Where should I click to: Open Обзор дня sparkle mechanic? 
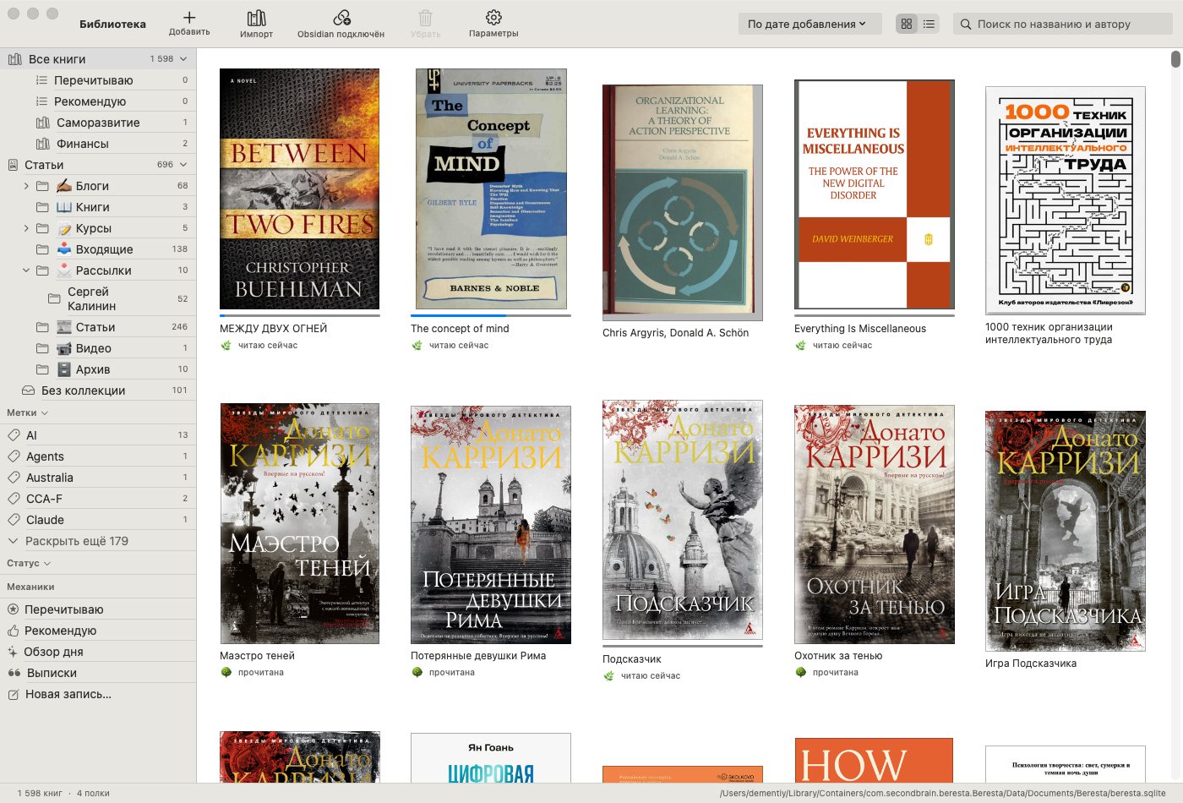[x=14, y=652]
